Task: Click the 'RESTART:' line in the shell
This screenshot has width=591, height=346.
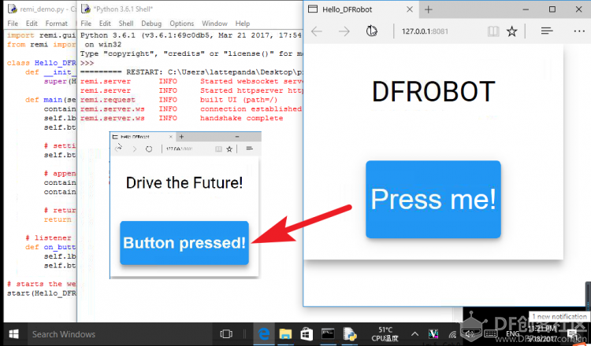Action: click(191, 72)
